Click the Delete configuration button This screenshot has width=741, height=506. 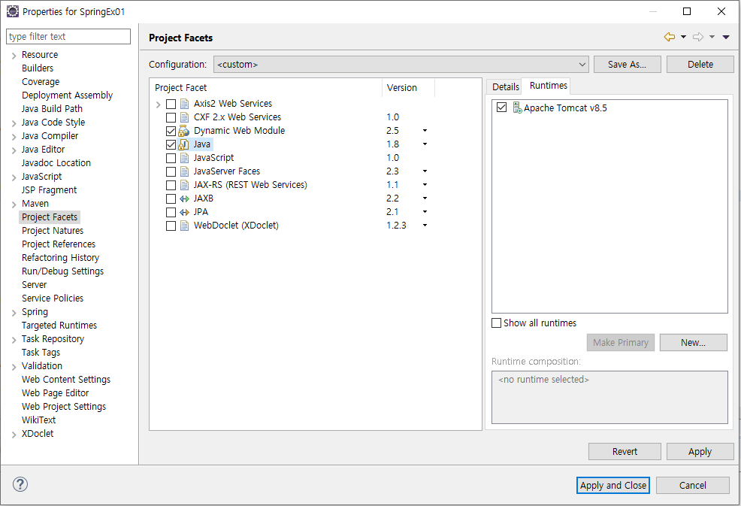(x=700, y=65)
